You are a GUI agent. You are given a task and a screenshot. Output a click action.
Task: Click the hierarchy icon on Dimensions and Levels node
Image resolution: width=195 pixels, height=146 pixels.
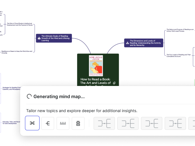coord(127,43)
